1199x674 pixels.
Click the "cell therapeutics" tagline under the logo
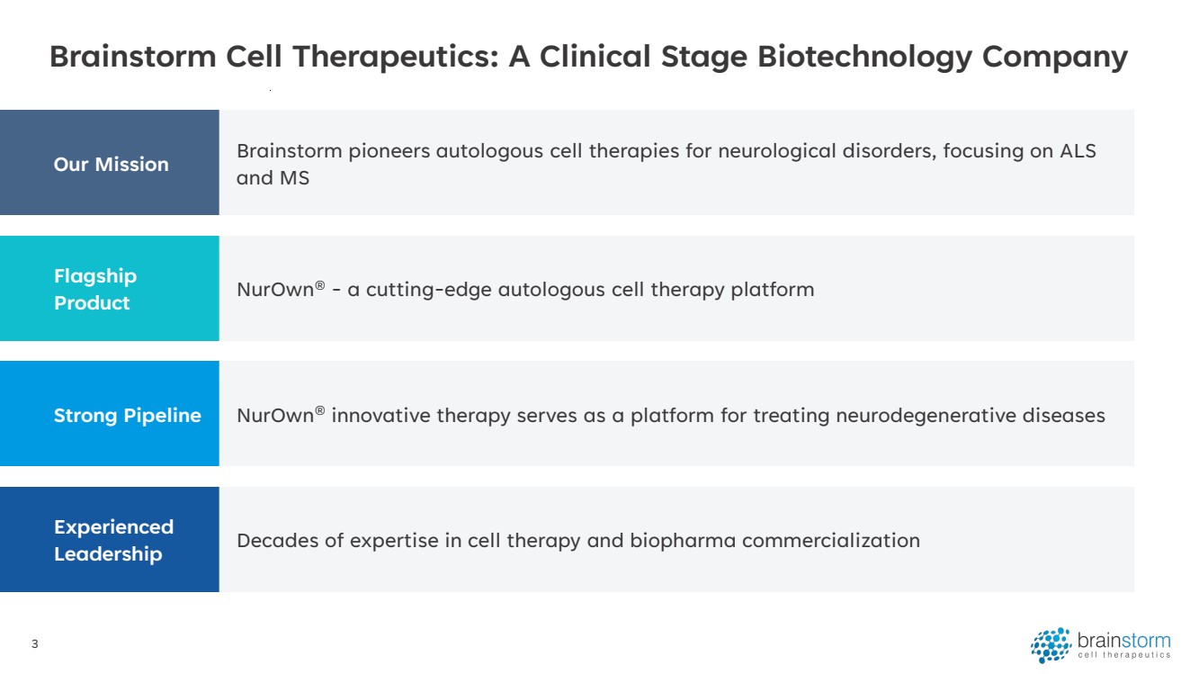click(1123, 656)
